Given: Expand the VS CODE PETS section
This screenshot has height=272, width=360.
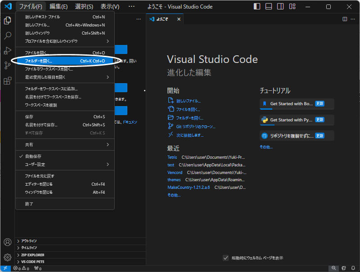Looking at the screenshot, I should [36, 261].
